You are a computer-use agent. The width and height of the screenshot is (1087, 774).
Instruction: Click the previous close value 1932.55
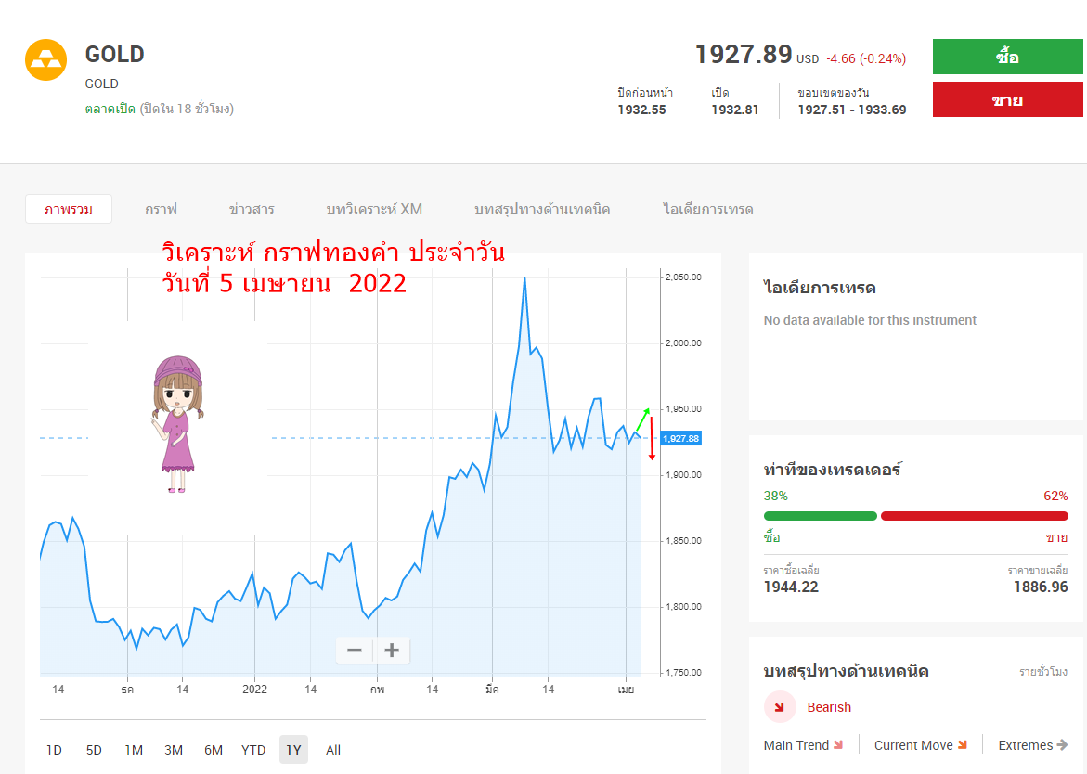click(642, 110)
